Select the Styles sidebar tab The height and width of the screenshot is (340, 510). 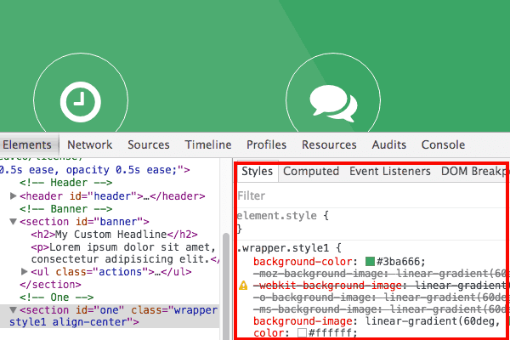point(258,172)
